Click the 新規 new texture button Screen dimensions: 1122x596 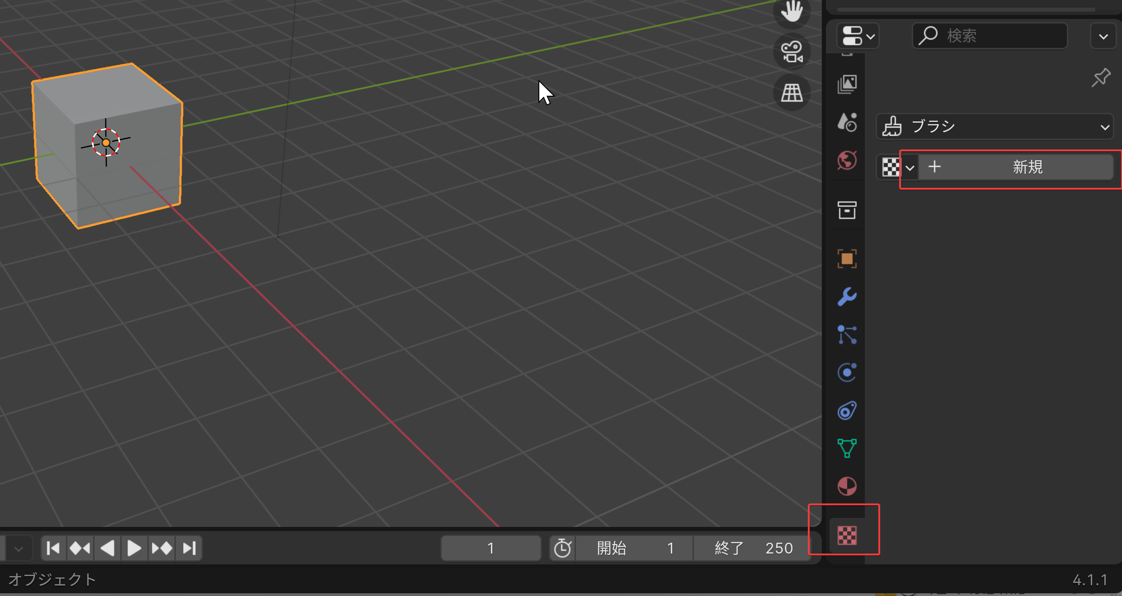pyautogui.click(x=1016, y=167)
